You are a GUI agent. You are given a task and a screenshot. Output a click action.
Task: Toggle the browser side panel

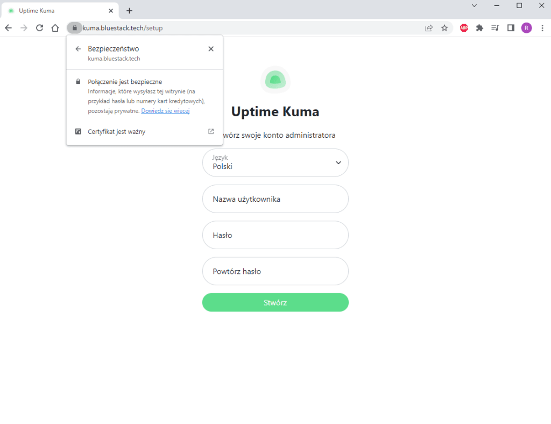511,28
